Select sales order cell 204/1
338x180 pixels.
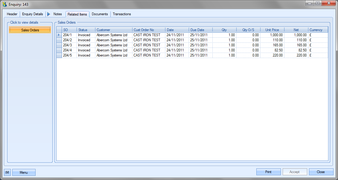[x=69, y=35]
